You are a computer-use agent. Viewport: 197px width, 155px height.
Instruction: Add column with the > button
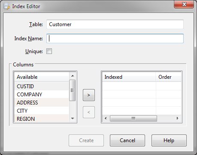click(x=89, y=95)
